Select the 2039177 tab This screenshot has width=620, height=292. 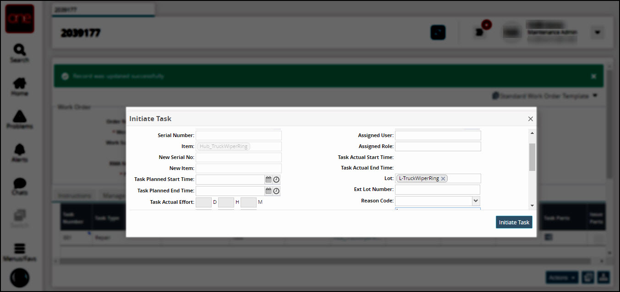click(x=103, y=10)
